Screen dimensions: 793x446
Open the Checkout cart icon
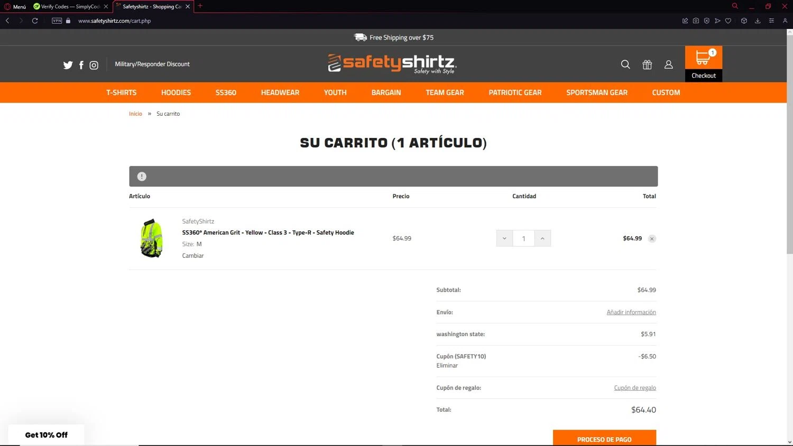click(x=704, y=63)
